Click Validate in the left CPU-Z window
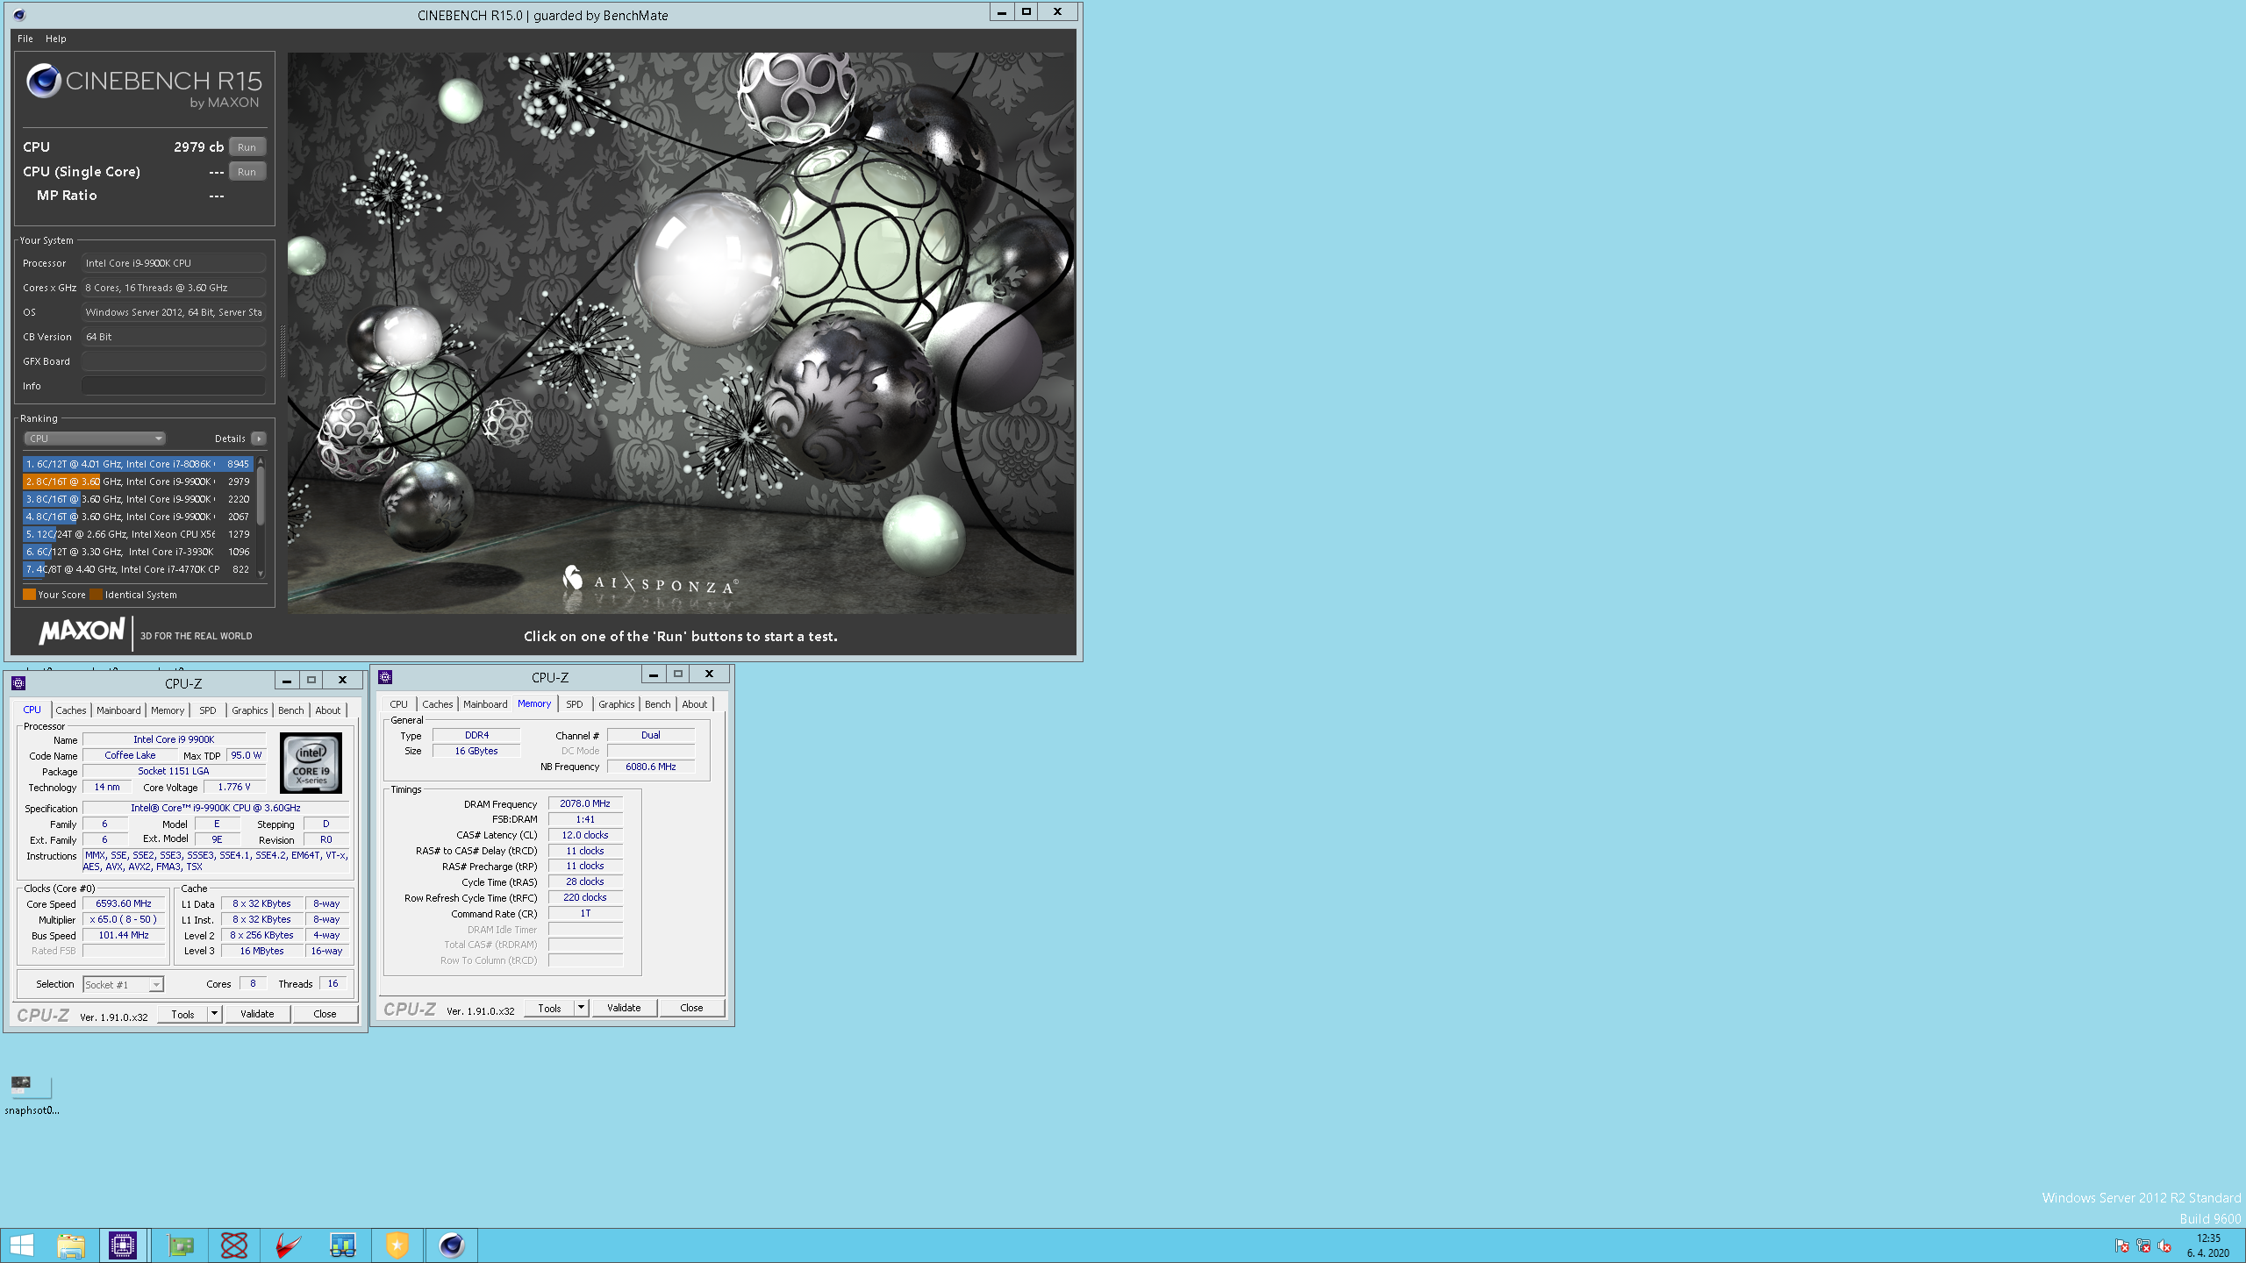This screenshot has width=2246, height=1263. [257, 1014]
